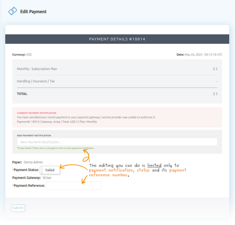
Task: Click the Payment#: 10014 | Gateway: stripe line
Action: point(57,122)
